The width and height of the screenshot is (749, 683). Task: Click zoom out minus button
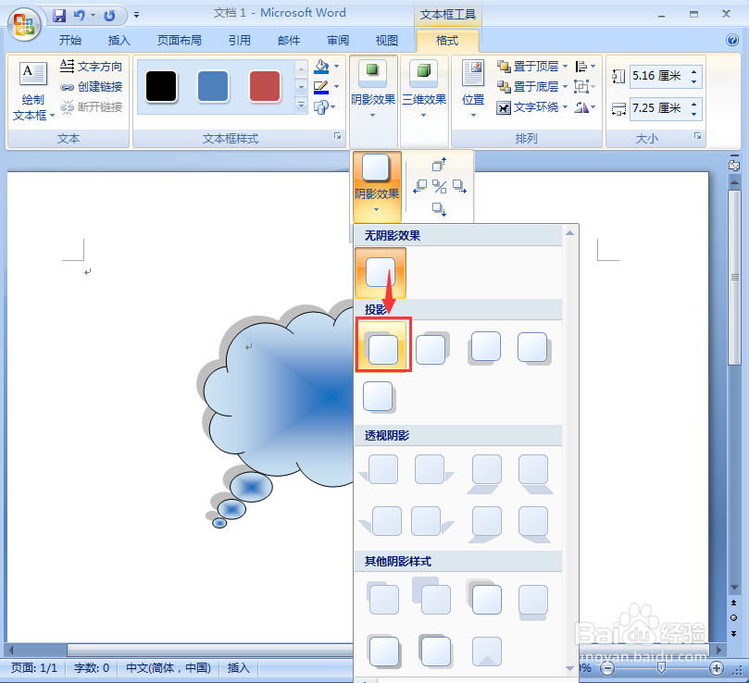pos(607,668)
